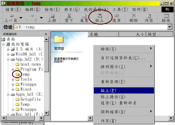Click the 名稱 column header
The width and height of the screenshot is (175, 125).
pos(94,34)
